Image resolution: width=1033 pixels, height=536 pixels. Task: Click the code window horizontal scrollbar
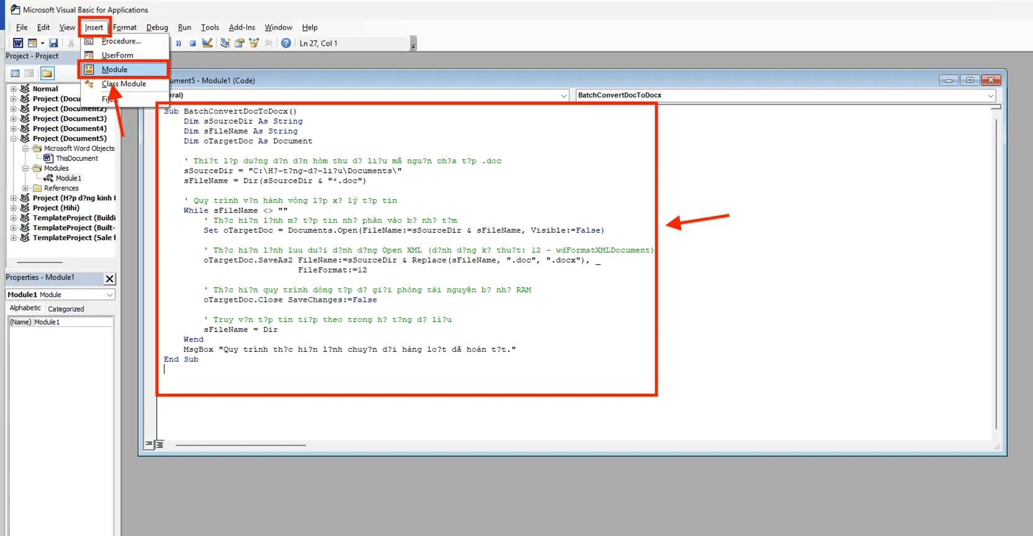click(x=241, y=445)
